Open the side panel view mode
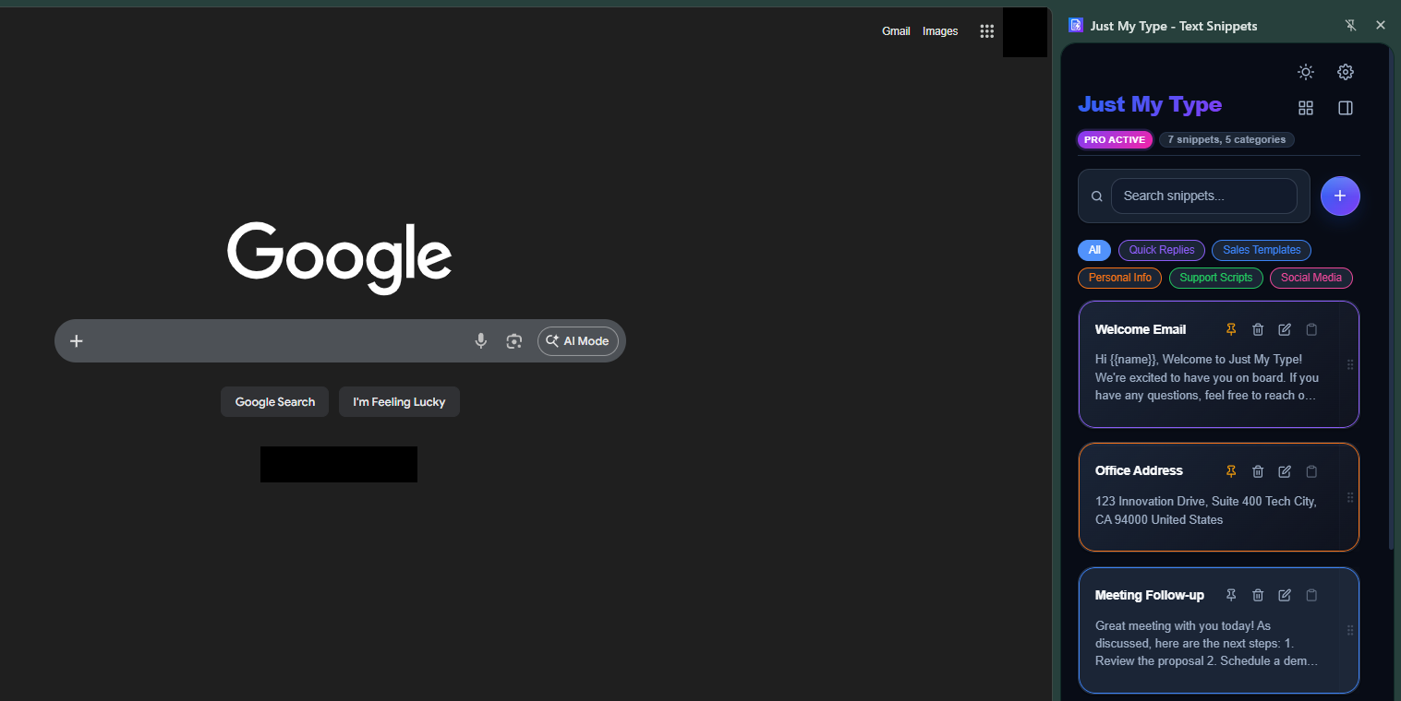The image size is (1401, 701). tap(1345, 108)
